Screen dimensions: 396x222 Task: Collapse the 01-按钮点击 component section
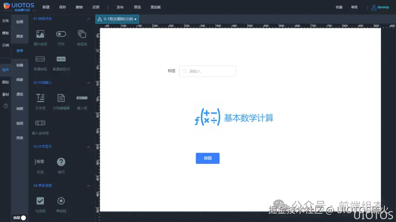click(x=88, y=18)
